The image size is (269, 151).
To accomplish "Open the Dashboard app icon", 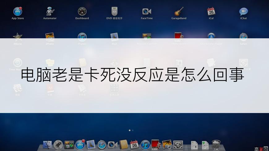I will [82, 11].
